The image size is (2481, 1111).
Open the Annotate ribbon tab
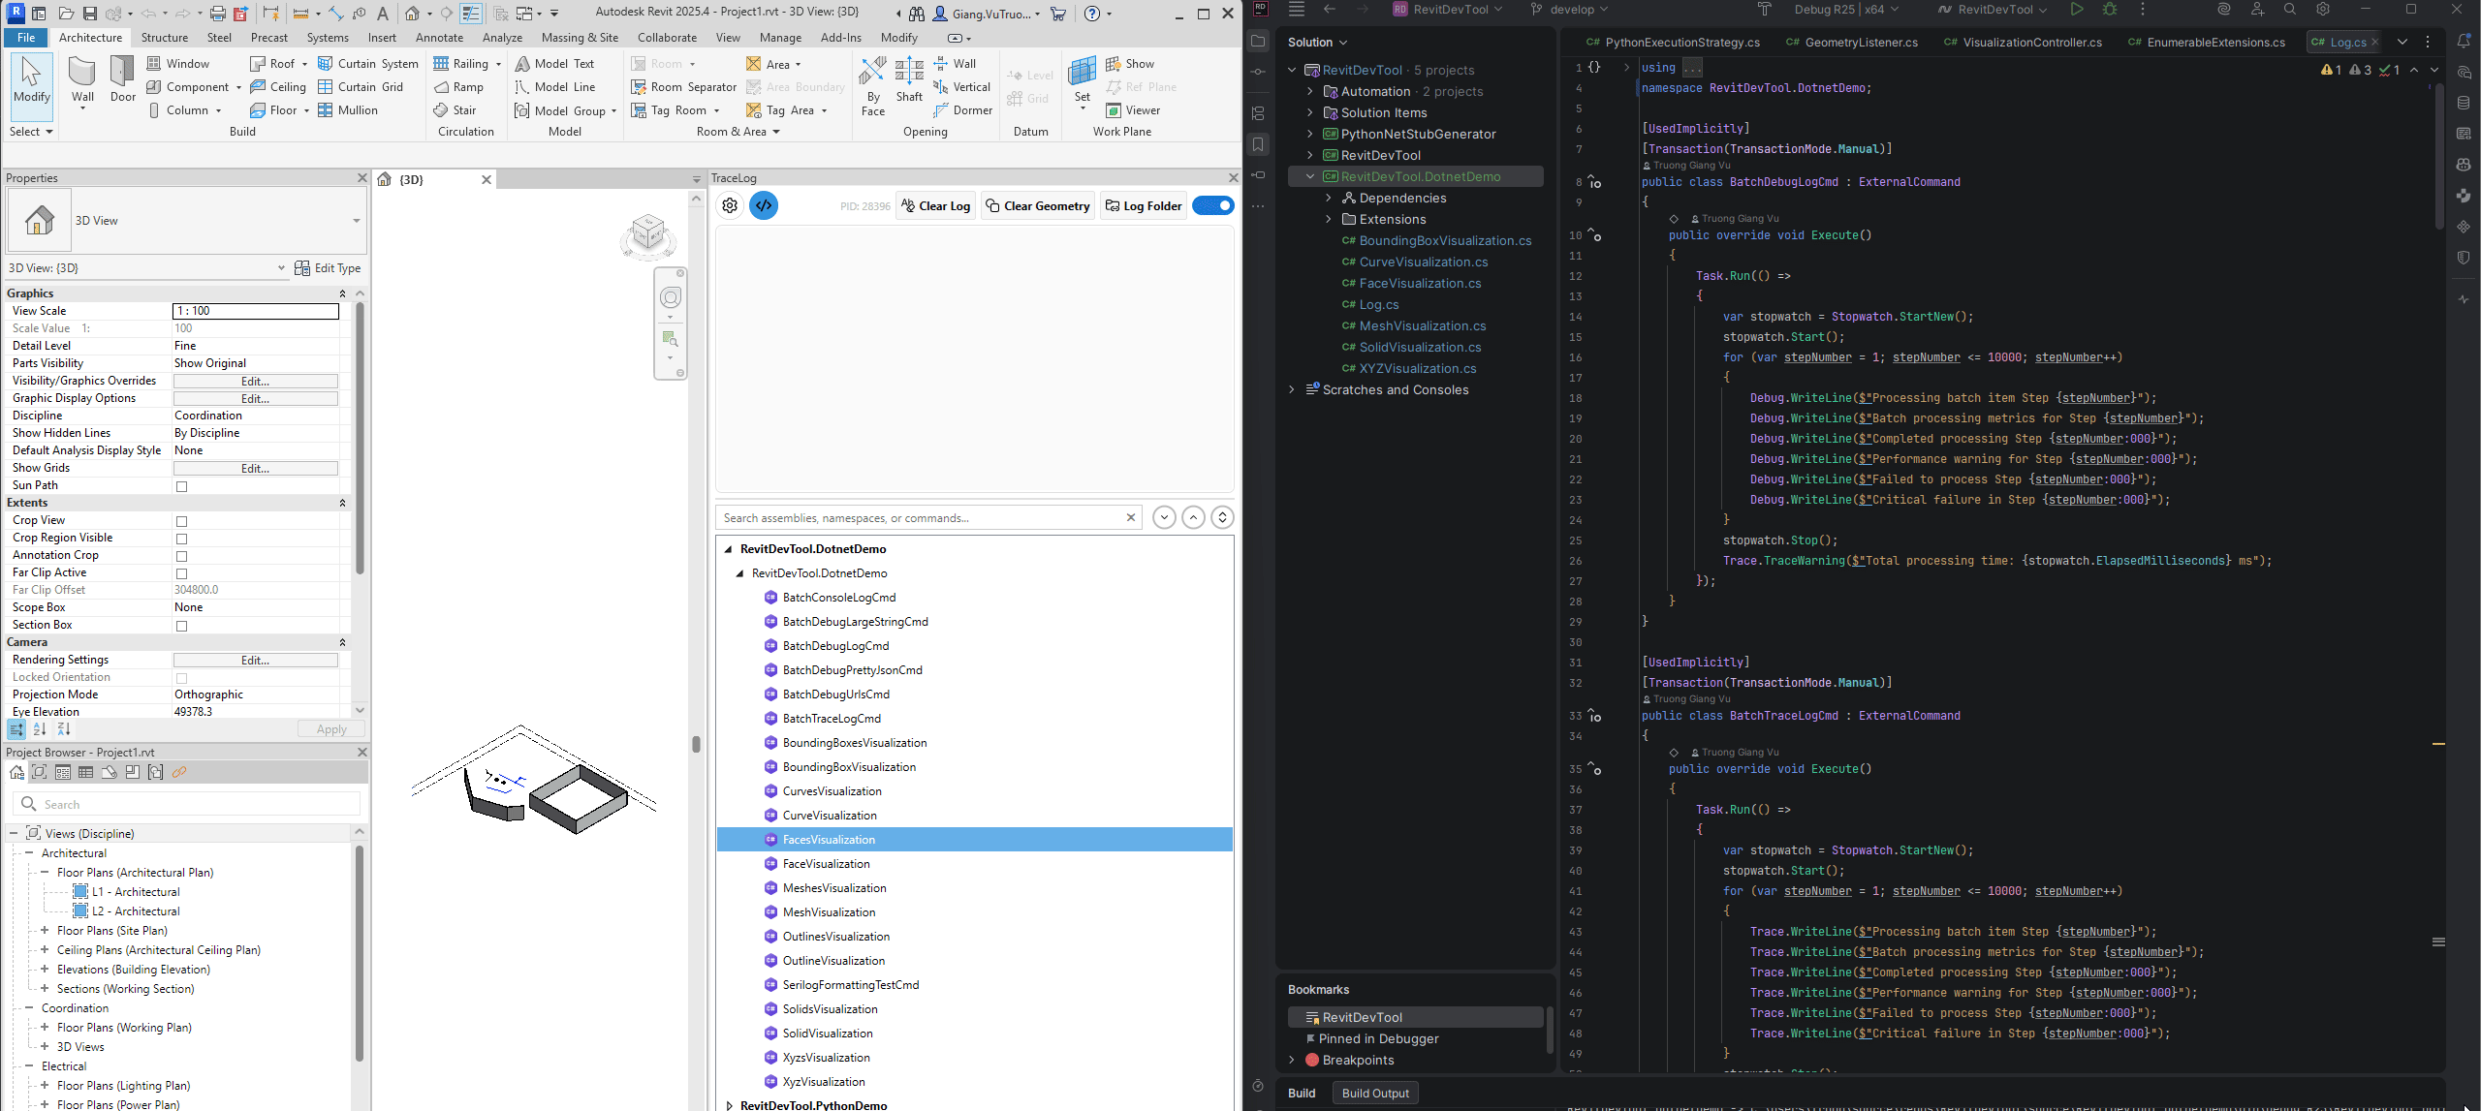pyautogui.click(x=439, y=38)
